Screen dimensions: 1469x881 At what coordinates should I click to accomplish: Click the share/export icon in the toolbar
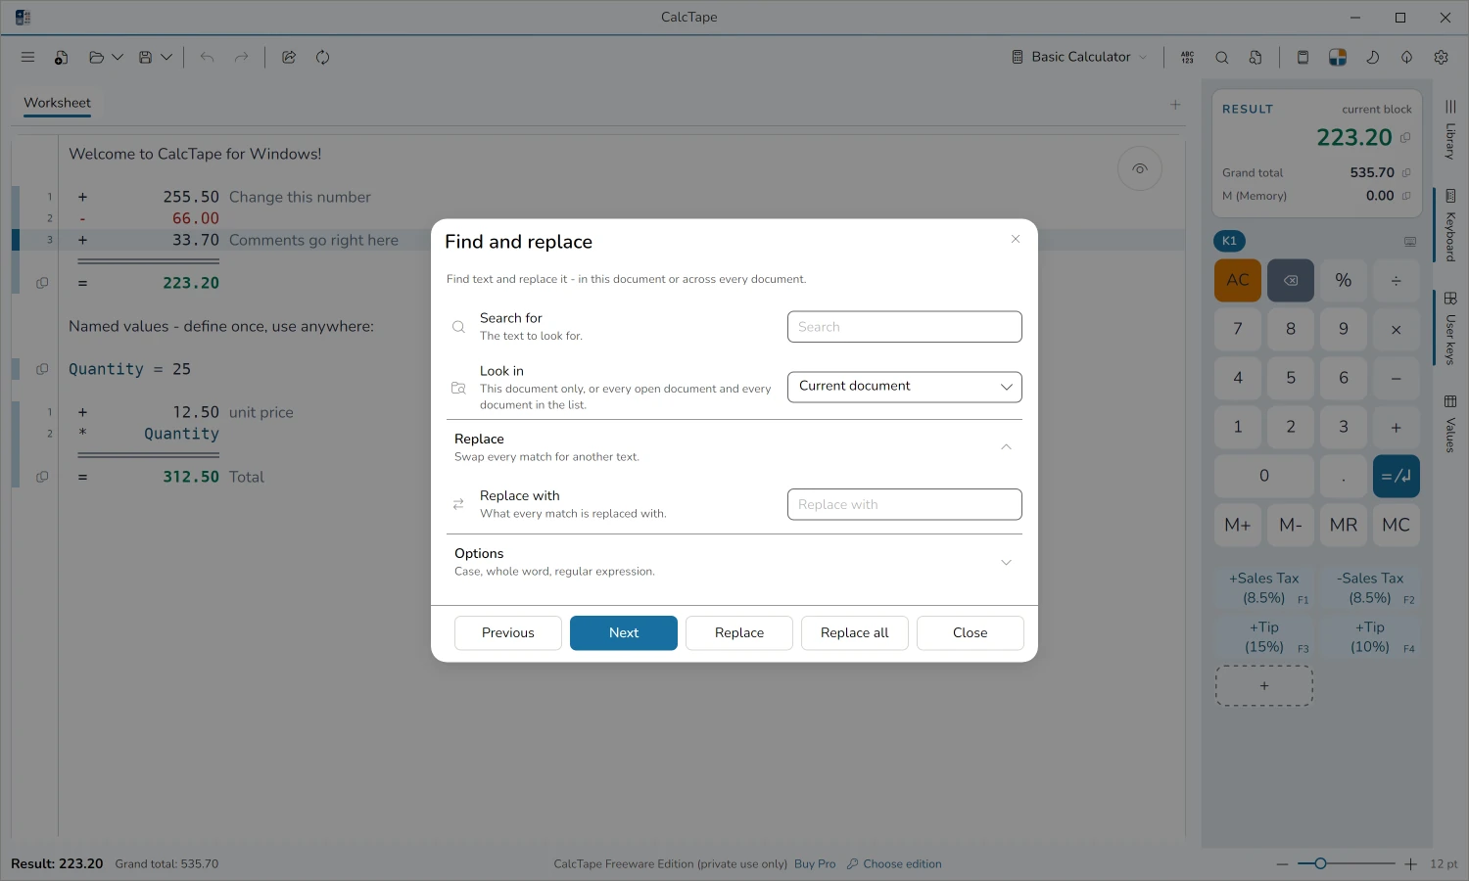pos(289,58)
